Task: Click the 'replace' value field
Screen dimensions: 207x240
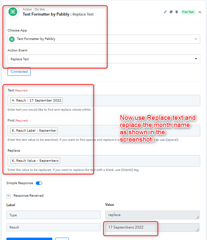Action: tap(152, 215)
